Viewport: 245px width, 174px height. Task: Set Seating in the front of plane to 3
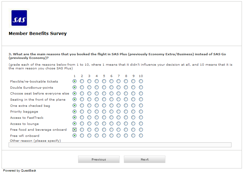pyautogui.click(x=89, y=99)
